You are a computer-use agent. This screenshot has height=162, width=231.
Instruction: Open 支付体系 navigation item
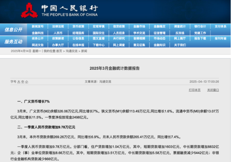pos(221,26)
